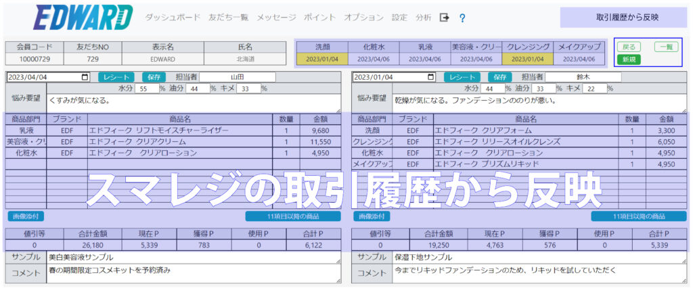693x290 pixels.
Task: Click 水分 field with value 55
Action: (x=147, y=89)
